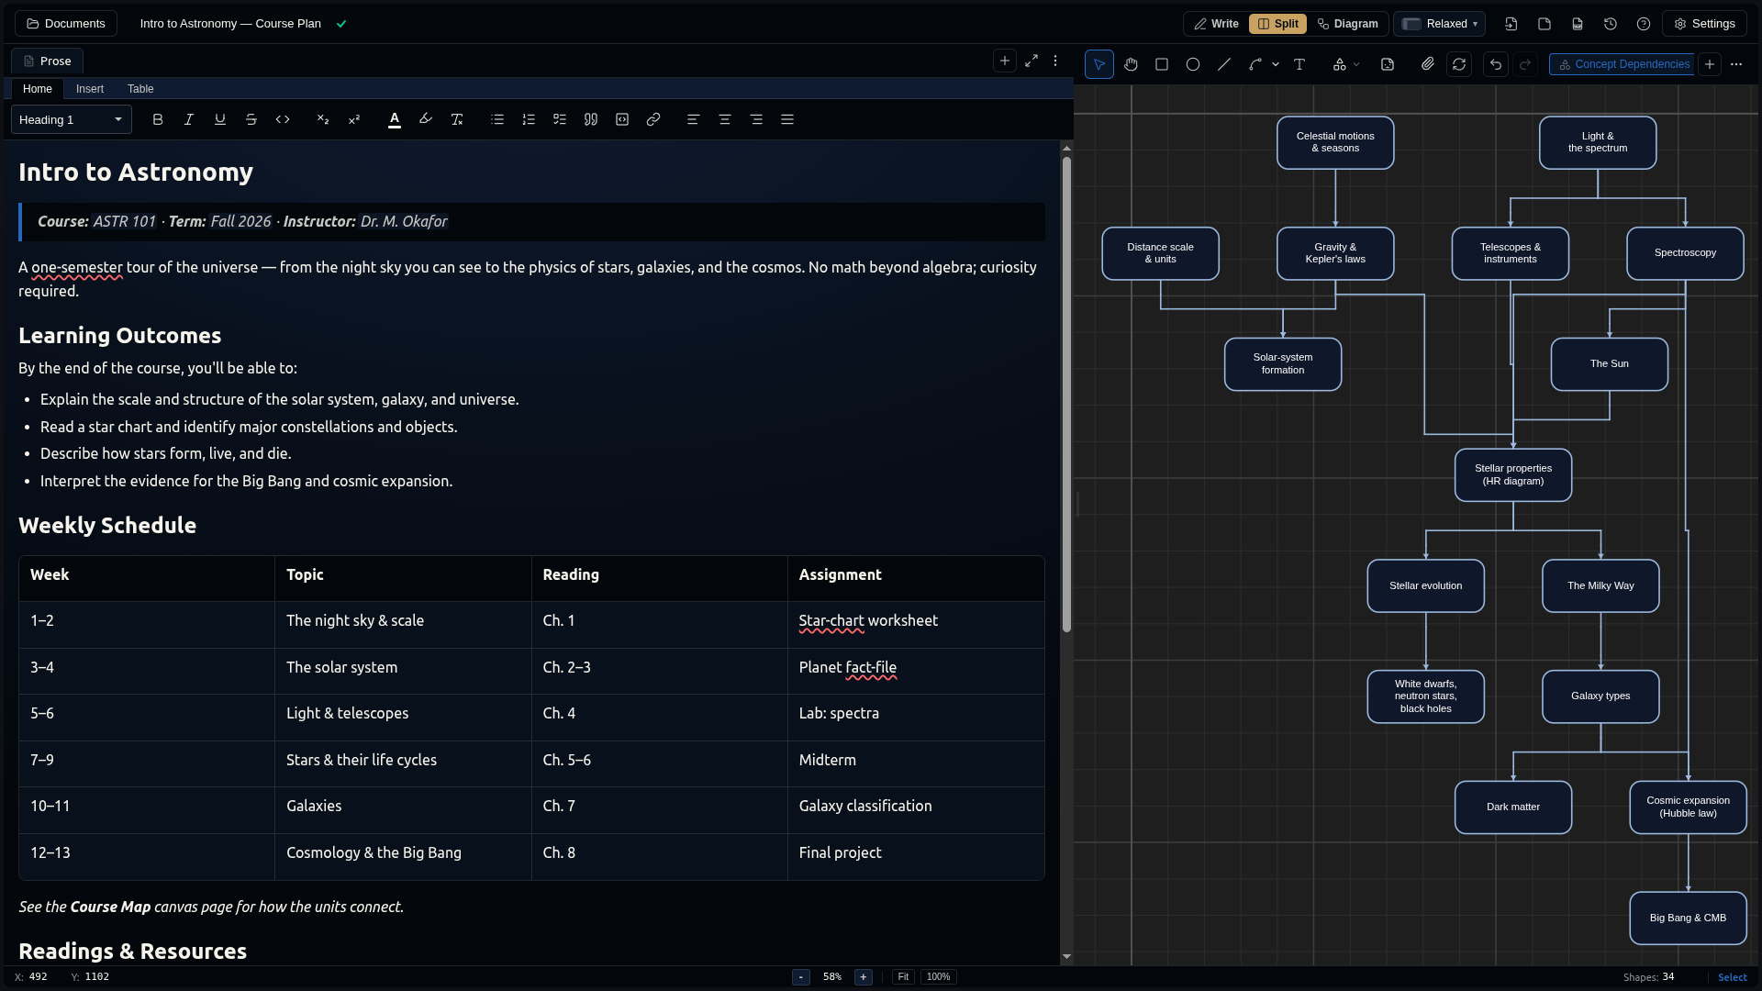Screen dimensions: 1762x991
Task: Select the text tool in diagram
Action: [1299, 64]
